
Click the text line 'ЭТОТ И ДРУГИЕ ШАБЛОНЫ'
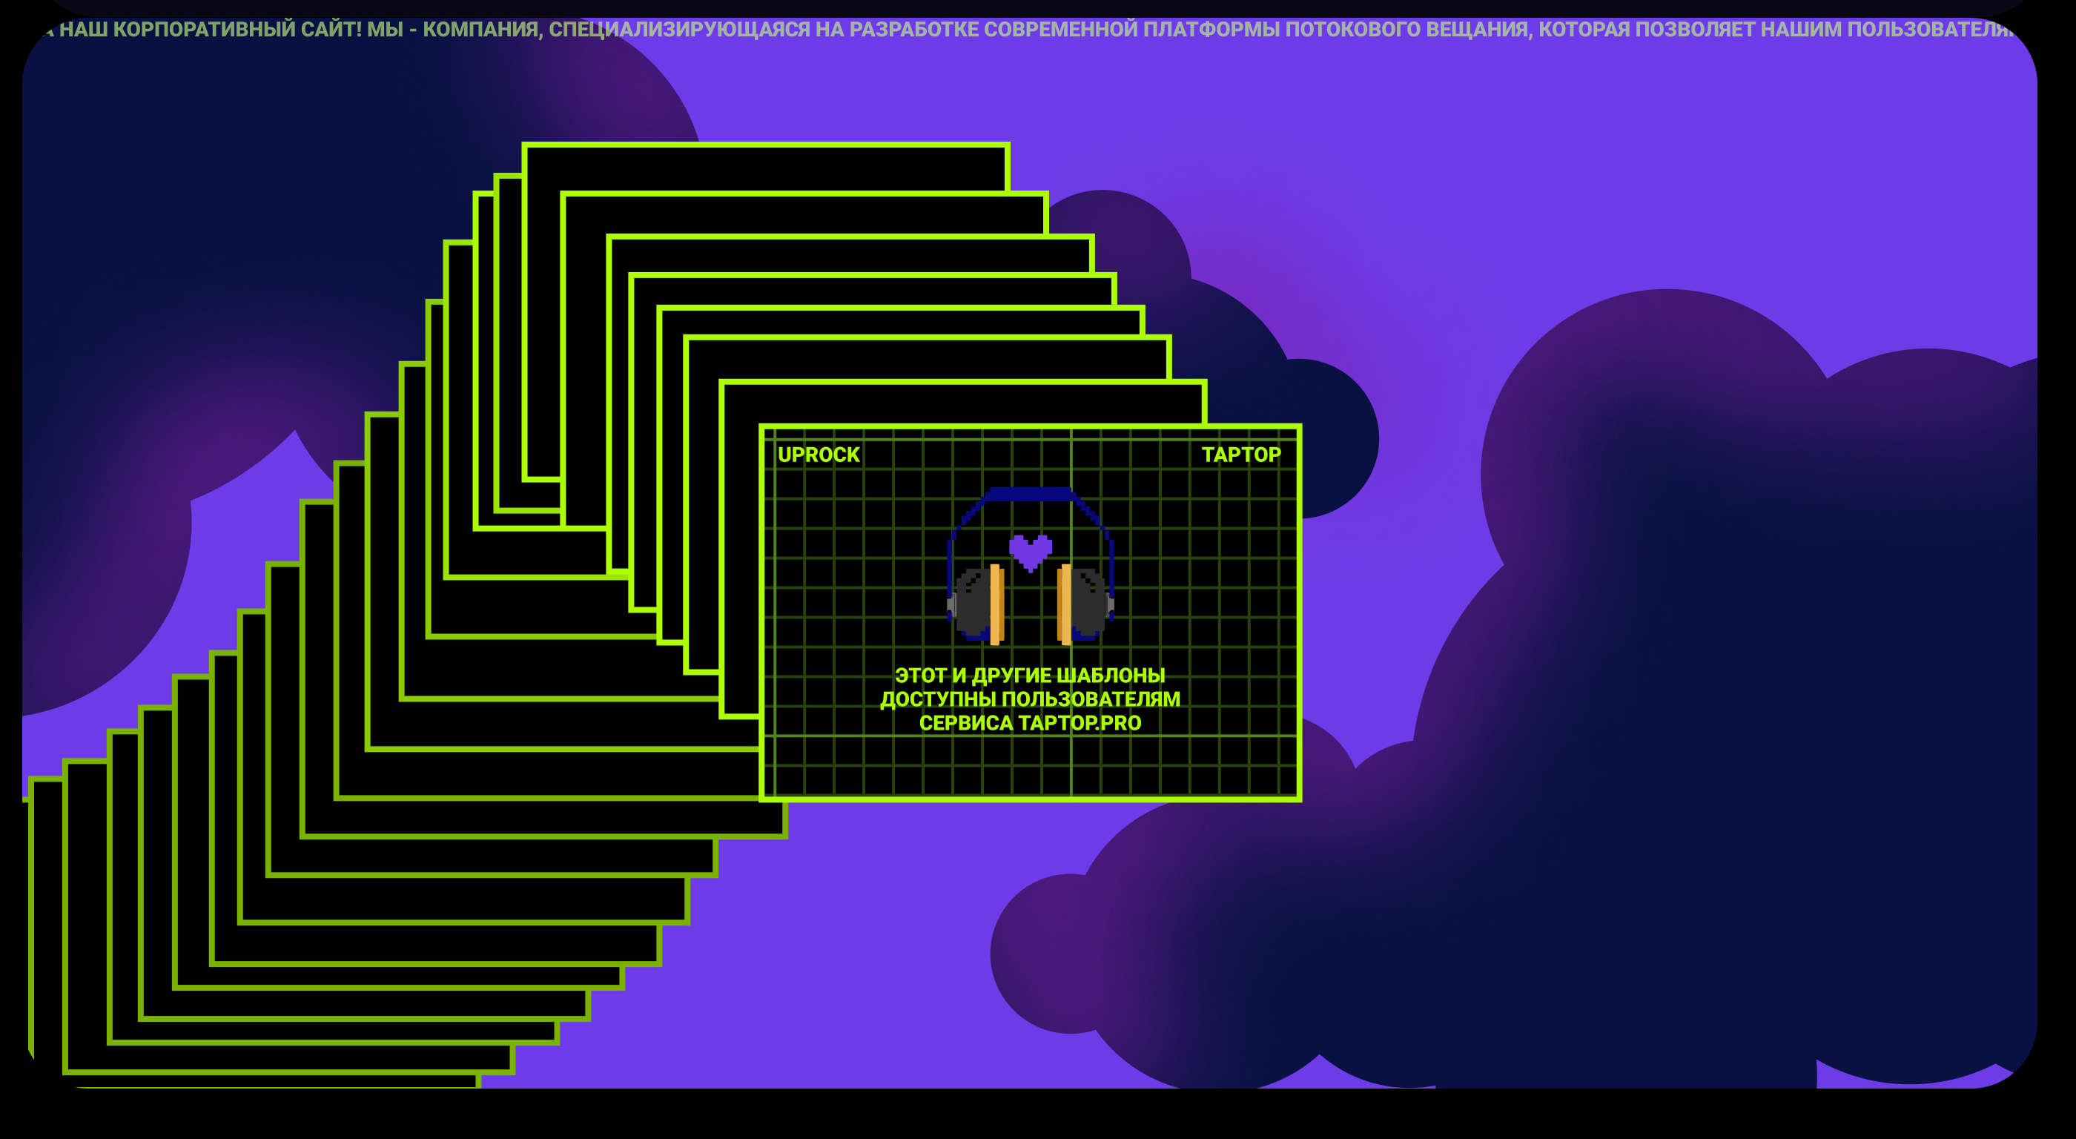pyautogui.click(x=1030, y=676)
